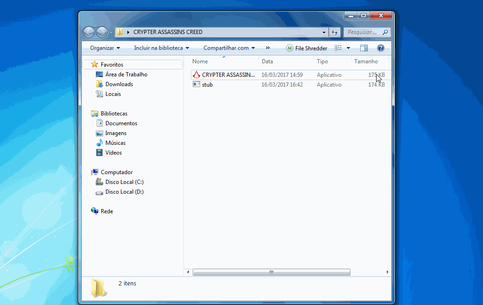Show hidden toolbar items via double chevron
Viewport: 483px width, 305px height.
click(x=268, y=48)
